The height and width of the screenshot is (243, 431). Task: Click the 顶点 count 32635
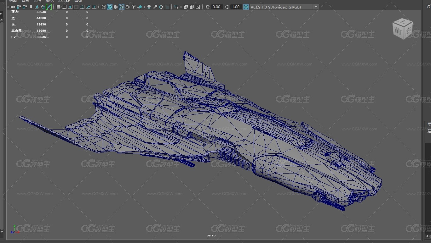pos(41,12)
